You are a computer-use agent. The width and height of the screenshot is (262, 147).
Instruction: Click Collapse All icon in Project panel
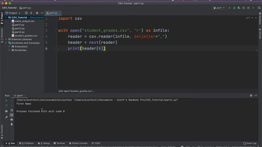point(31,13)
